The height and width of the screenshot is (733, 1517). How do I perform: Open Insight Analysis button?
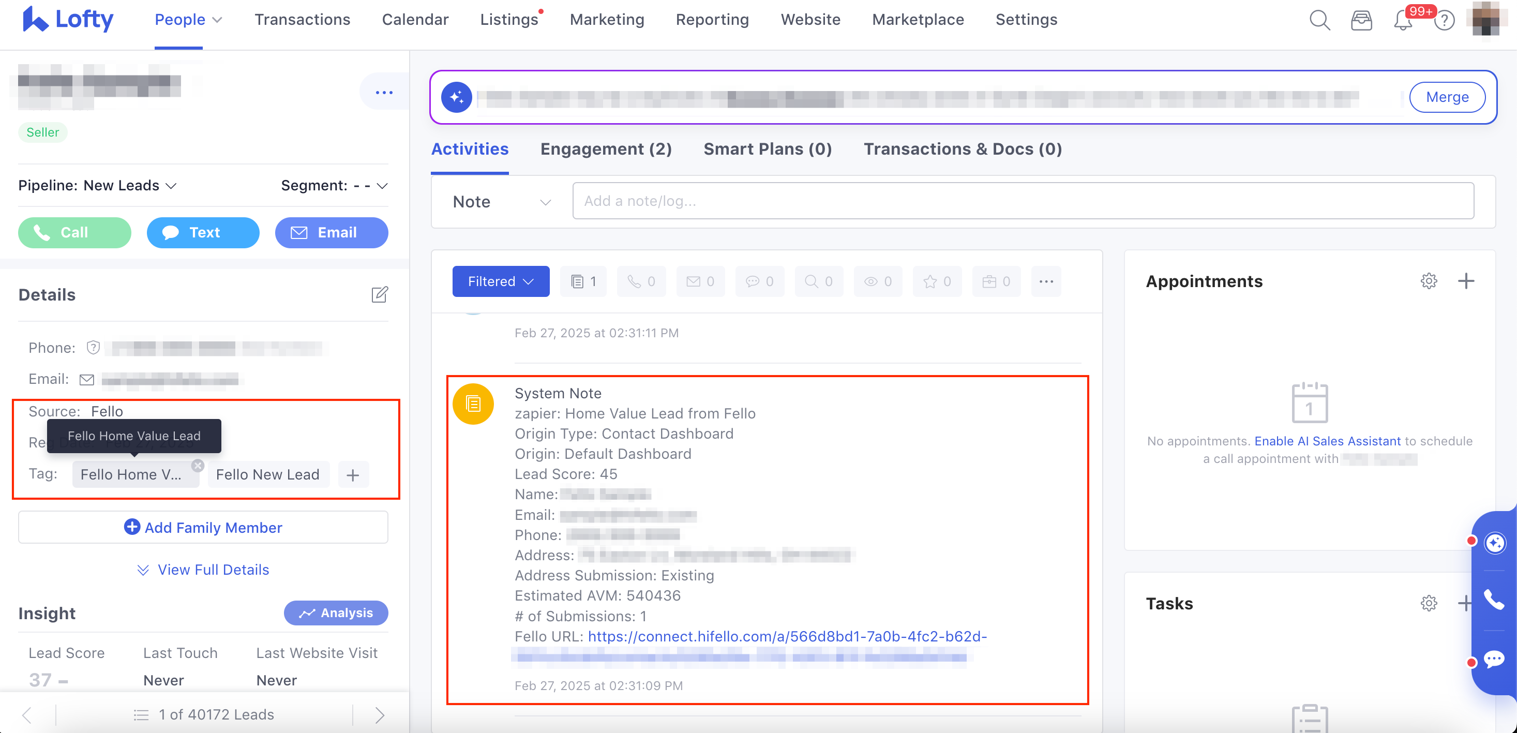pos(336,613)
